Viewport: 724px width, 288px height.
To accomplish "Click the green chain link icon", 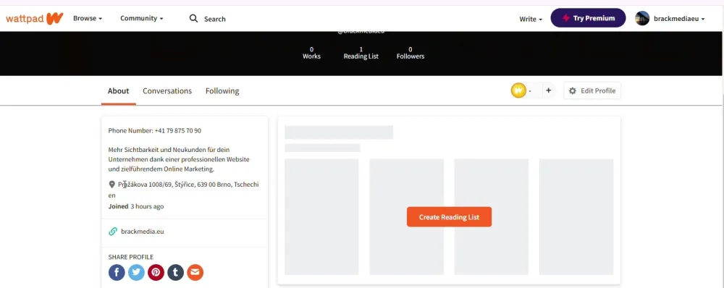I will (113, 232).
